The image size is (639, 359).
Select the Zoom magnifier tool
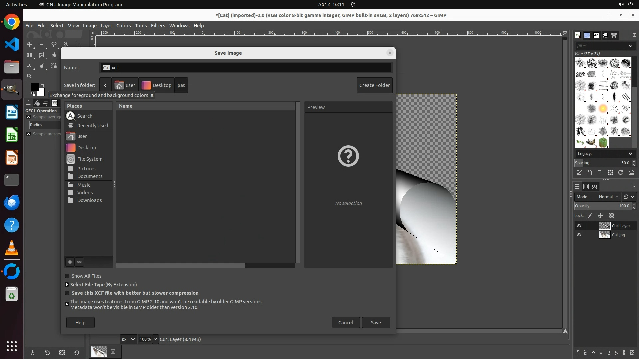point(29,76)
